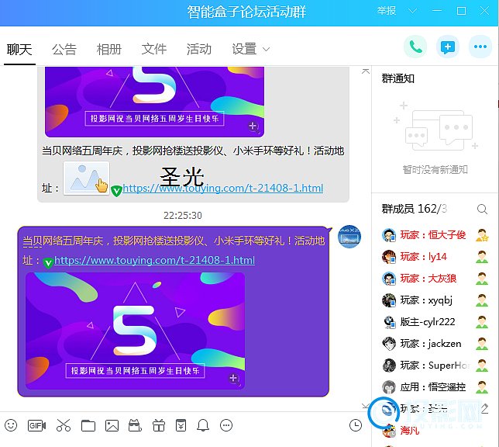Select member 版主-cylr222

point(435,322)
